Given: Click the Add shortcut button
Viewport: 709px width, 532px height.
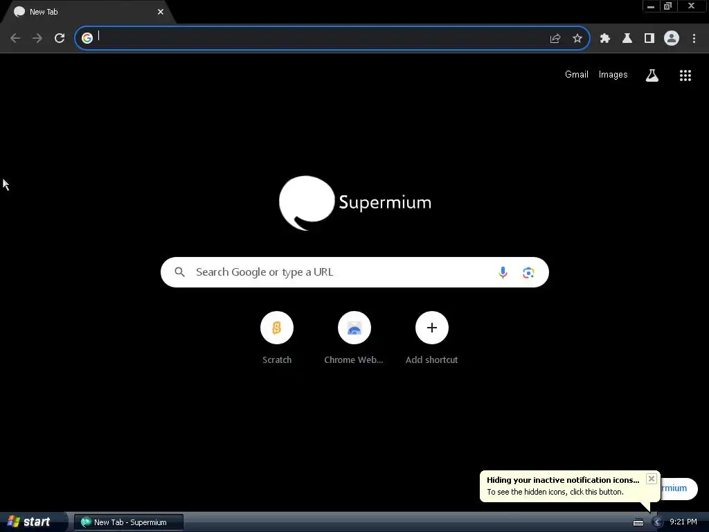Looking at the screenshot, I should tap(432, 337).
